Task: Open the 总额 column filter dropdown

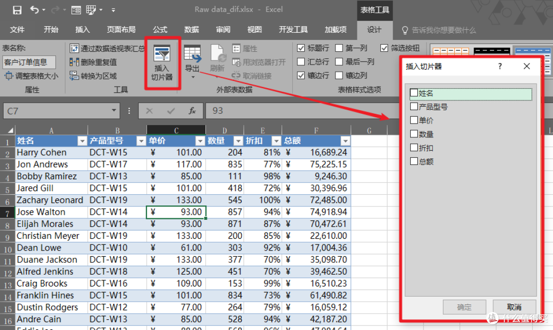Action: pyautogui.click(x=345, y=141)
